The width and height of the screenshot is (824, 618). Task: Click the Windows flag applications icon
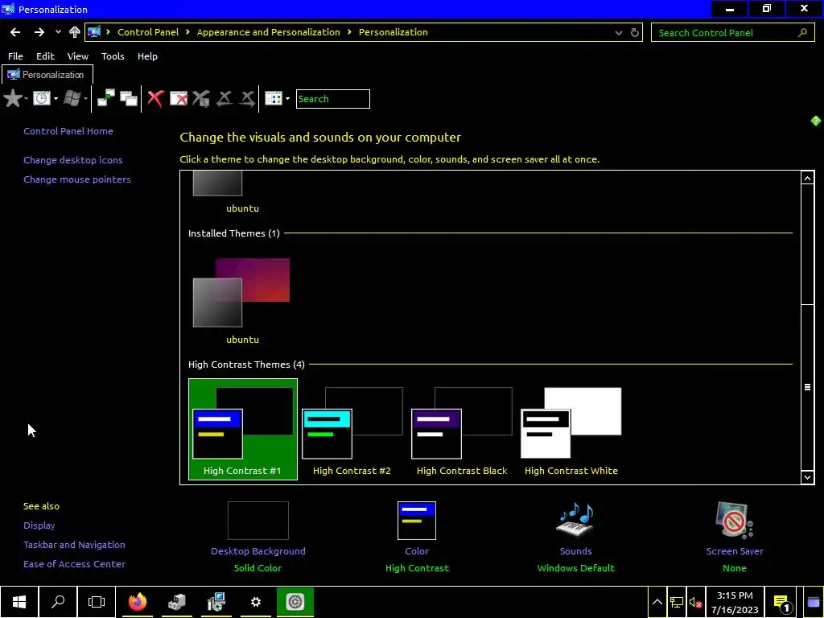click(72, 98)
